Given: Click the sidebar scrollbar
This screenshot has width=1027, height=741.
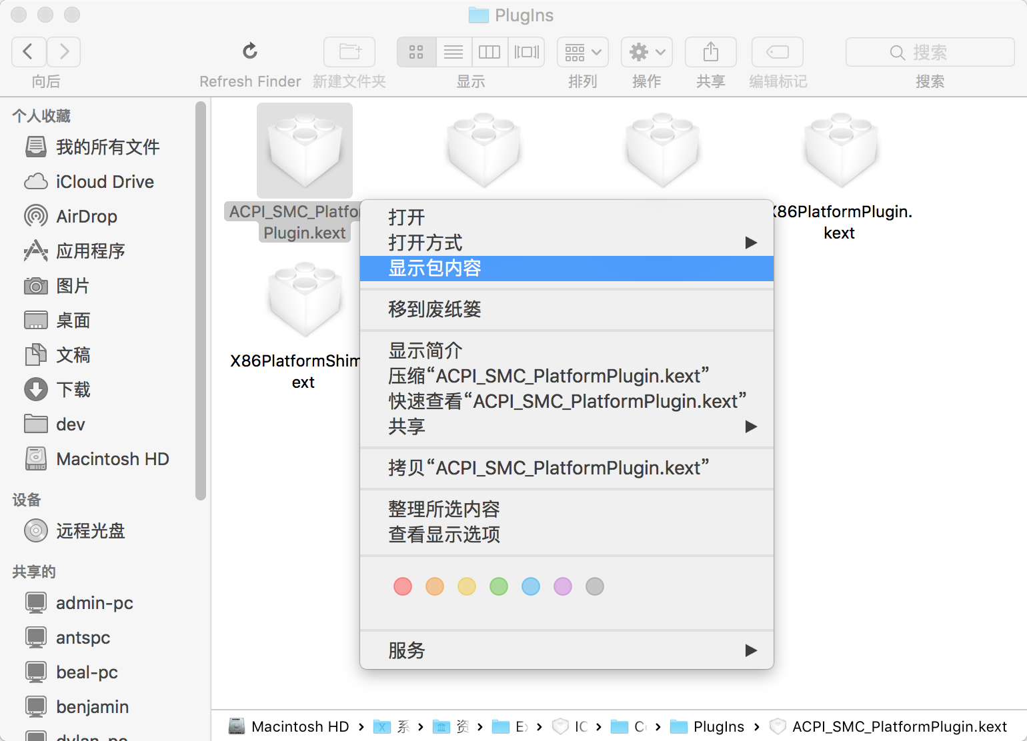Looking at the screenshot, I should coord(201,301).
